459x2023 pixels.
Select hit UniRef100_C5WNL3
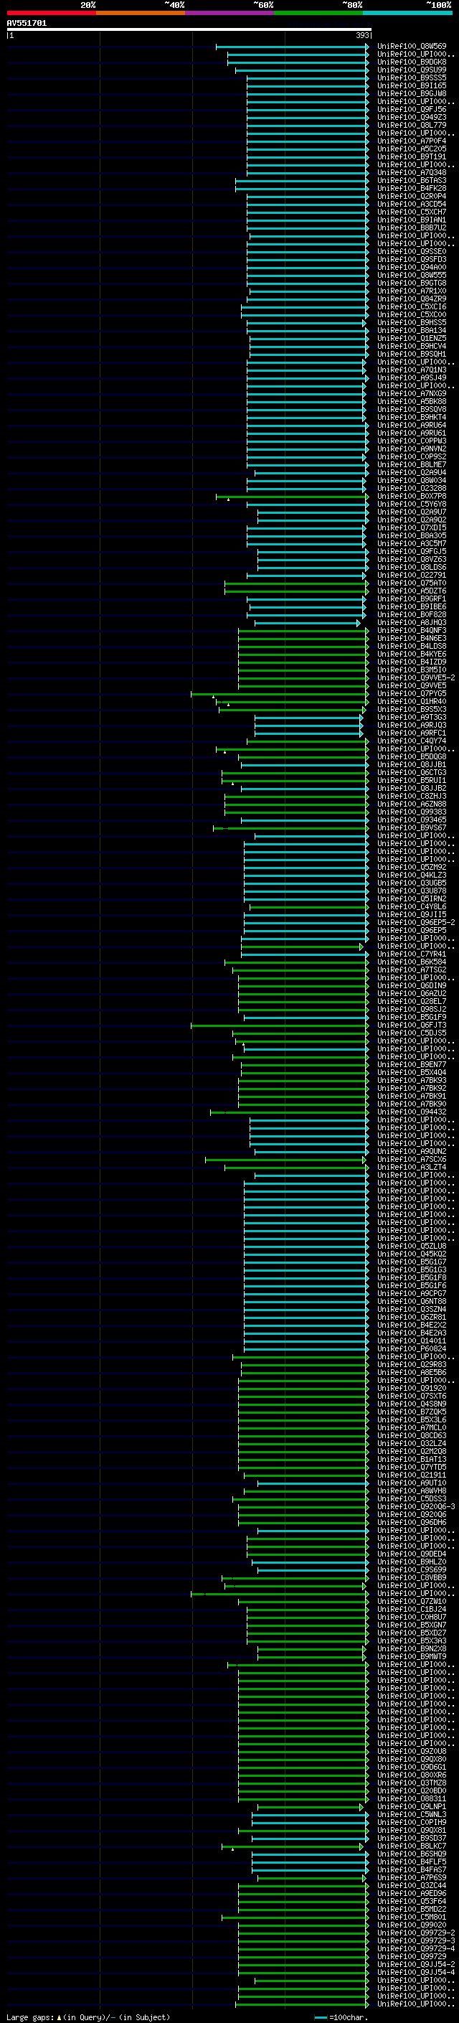tap(412, 1814)
